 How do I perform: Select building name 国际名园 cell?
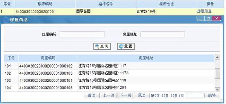click(x=83, y=11)
